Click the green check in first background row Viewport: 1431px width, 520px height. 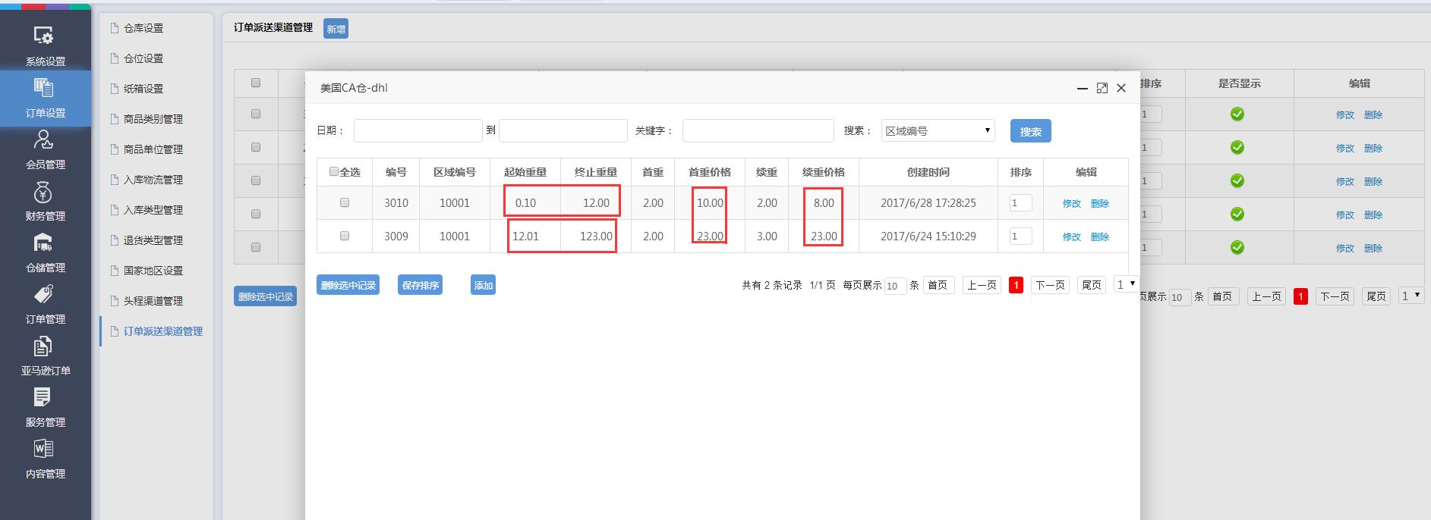[1237, 114]
